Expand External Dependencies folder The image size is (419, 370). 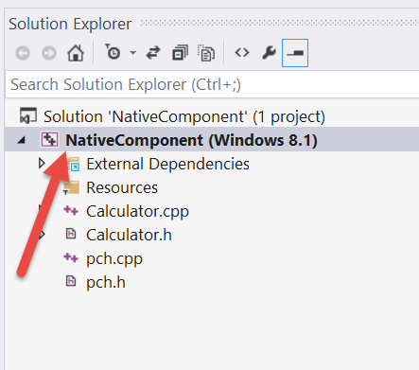coord(42,164)
